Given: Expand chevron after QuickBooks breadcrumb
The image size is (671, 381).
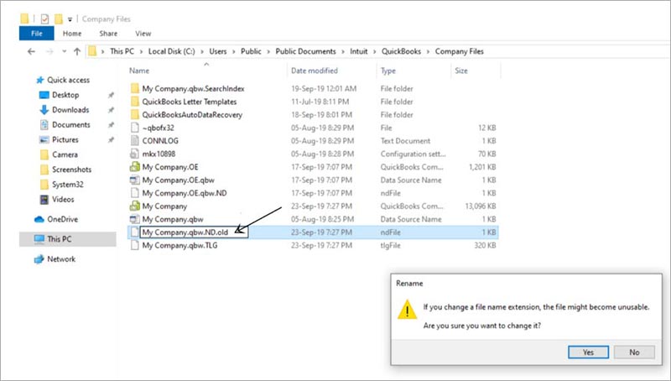Looking at the screenshot, I should click(428, 52).
